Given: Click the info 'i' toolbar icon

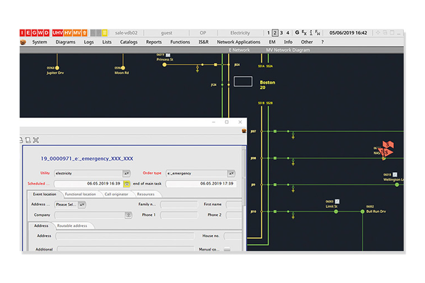Looking at the screenshot, I should [311, 33].
